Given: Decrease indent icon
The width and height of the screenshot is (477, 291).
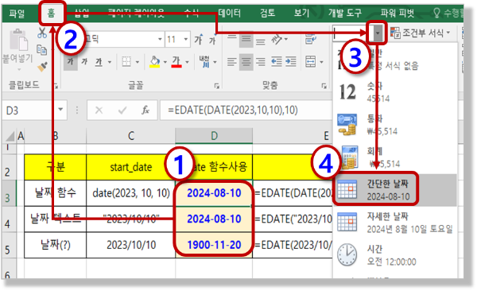Looking at the screenshot, I should coord(277,62).
